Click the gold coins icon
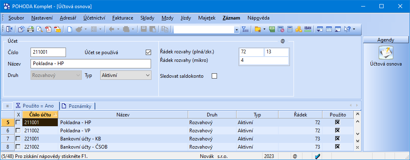The image size is (410, 160). pos(298,29)
